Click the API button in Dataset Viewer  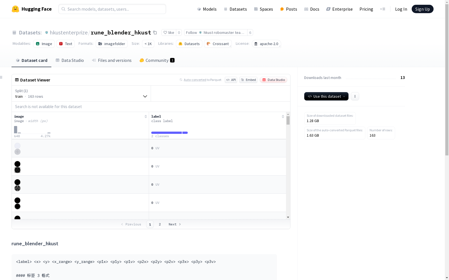click(231, 80)
